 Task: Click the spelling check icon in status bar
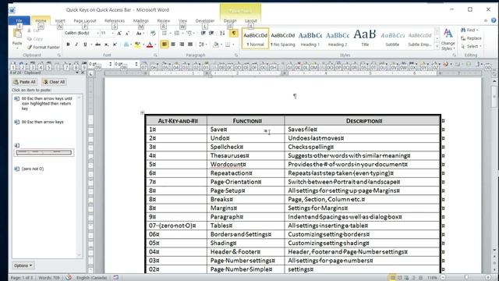69,278
